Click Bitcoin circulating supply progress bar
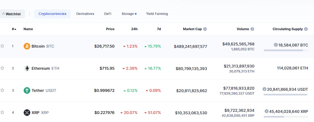 tap(286, 50)
